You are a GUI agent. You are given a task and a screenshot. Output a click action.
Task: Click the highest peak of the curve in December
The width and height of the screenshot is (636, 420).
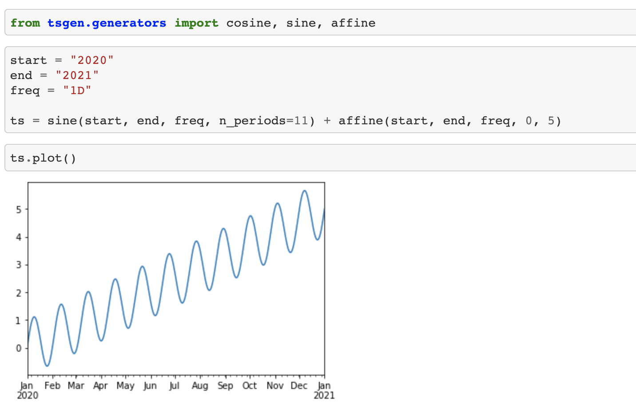point(305,190)
